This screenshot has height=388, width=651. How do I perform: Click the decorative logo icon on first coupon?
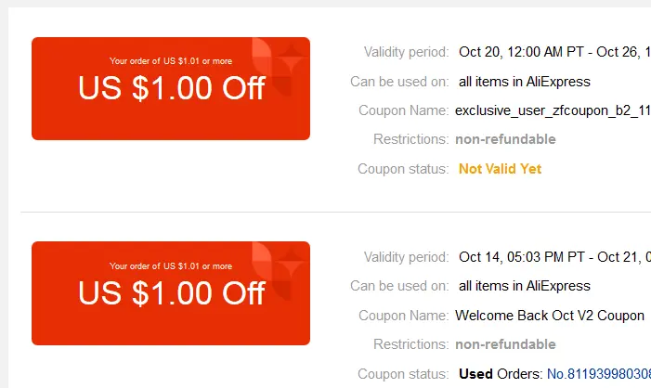coord(280,67)
